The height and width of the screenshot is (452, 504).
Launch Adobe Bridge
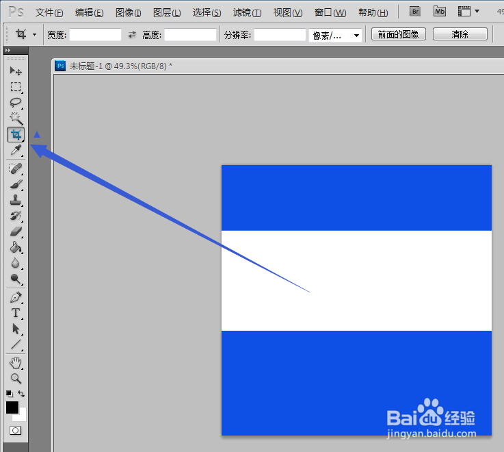tap(415, 12)
